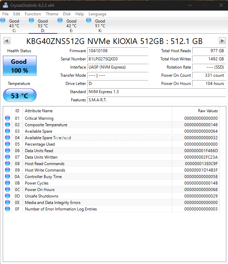This screenshot has height=264, width=228.
Task: Click the CrystalDiskInfo app icon in title bar
Action: point(5,5)
